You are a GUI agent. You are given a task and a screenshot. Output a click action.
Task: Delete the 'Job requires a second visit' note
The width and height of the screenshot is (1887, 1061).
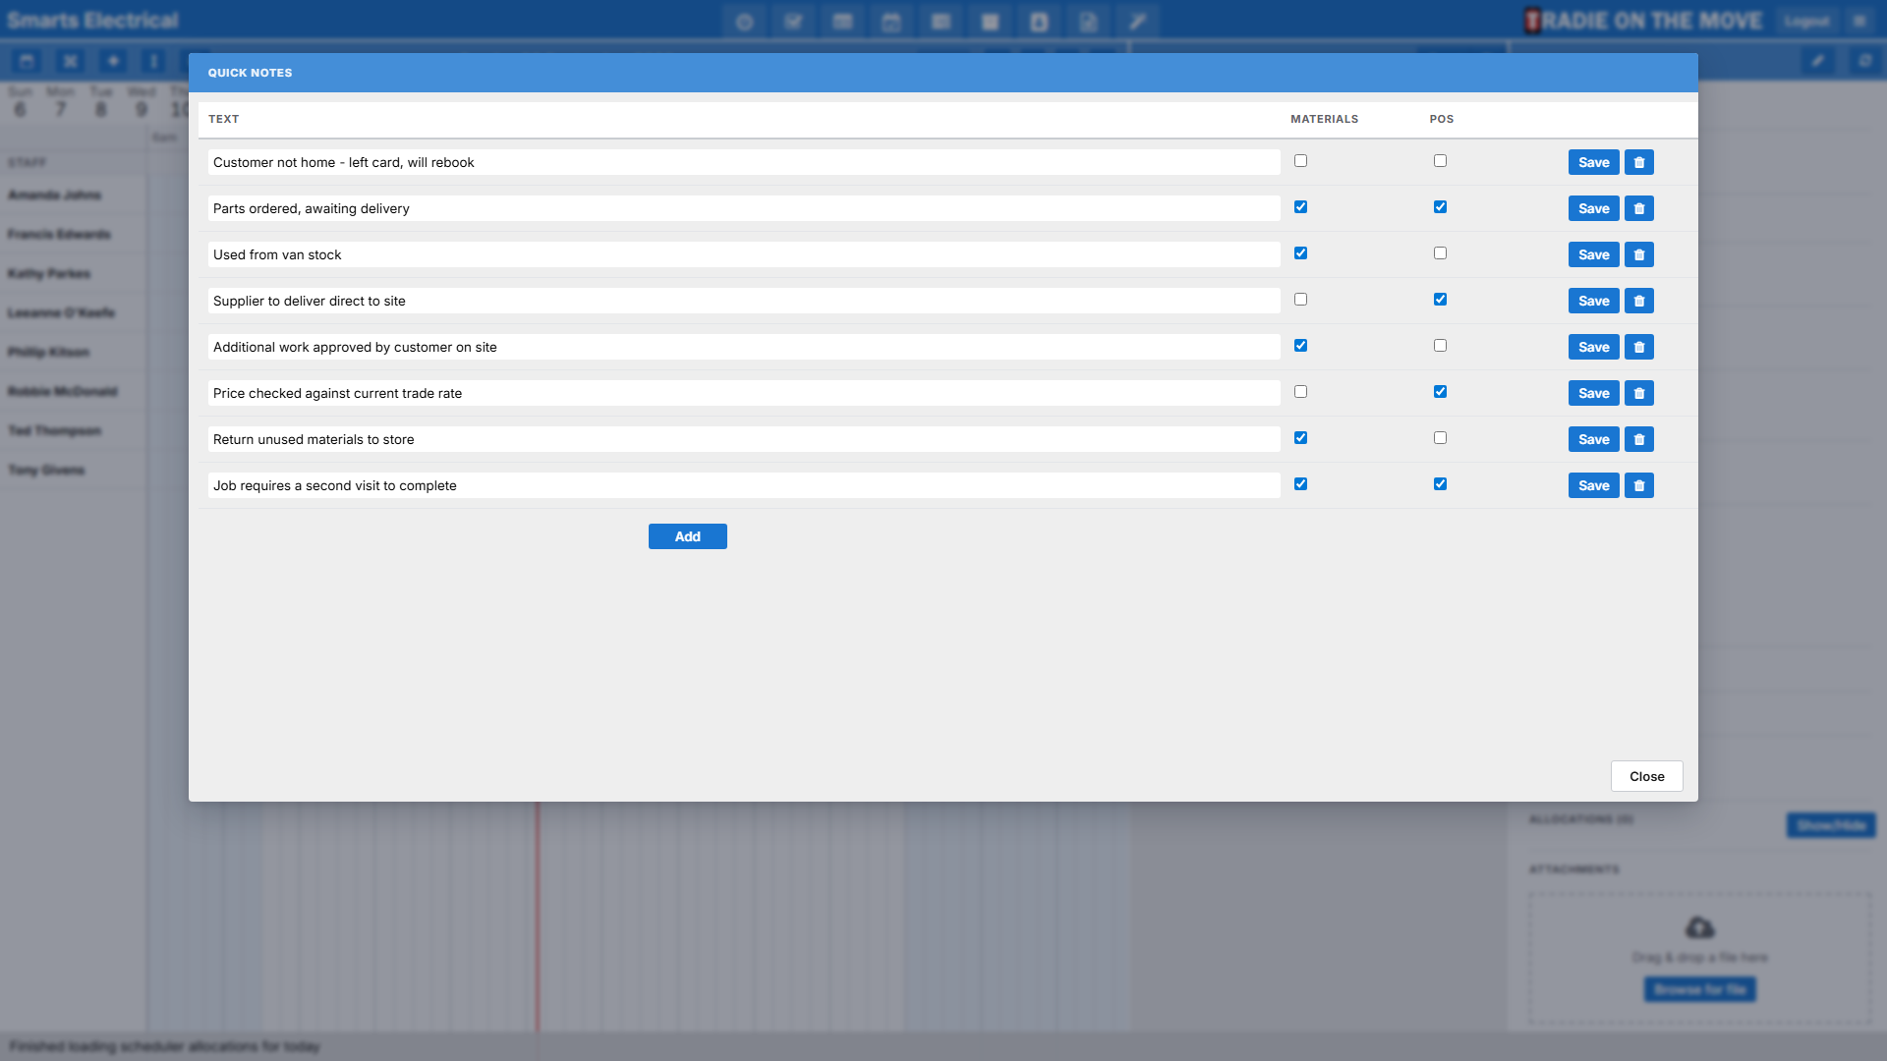pos(1638,485)
